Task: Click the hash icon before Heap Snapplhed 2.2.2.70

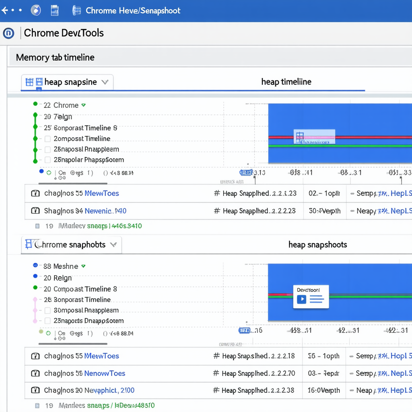Action: 216,373
